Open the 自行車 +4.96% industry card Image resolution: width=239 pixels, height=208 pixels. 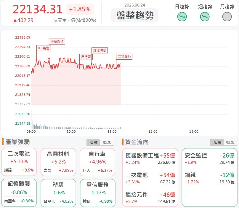point(97,162)
